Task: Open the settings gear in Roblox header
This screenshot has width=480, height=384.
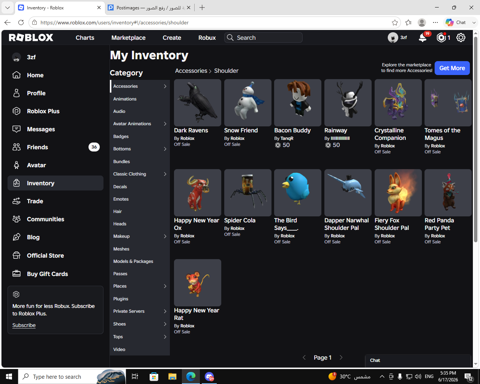Action: (x=461, y=37)
